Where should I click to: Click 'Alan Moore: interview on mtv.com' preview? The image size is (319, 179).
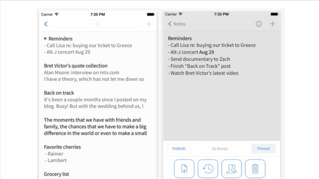point(82,72)
